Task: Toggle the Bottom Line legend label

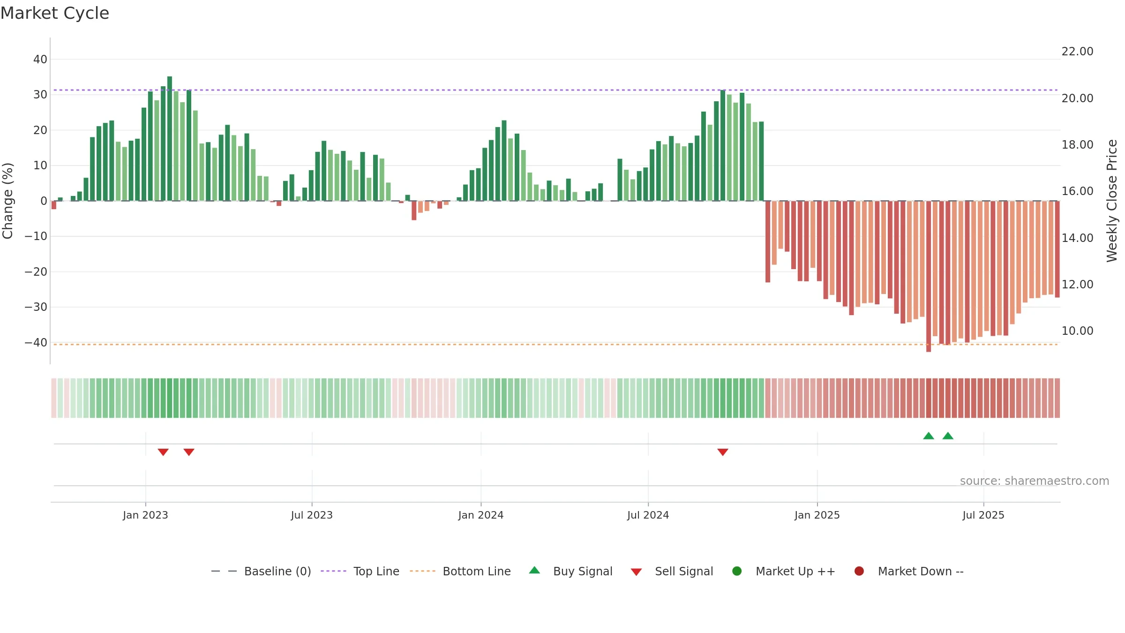Action: (x=477, y=571)
